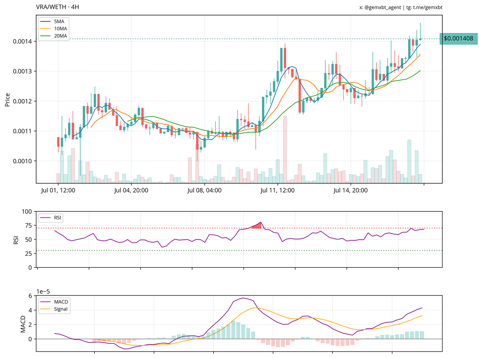Click the RSI axis value 75
Viewport: 479px width, 358px height.
pyautogui.click(x=29, y=225)
